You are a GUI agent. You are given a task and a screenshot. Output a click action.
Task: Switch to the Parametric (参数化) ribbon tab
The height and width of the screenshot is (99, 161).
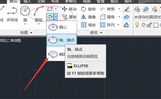[71, 2]
